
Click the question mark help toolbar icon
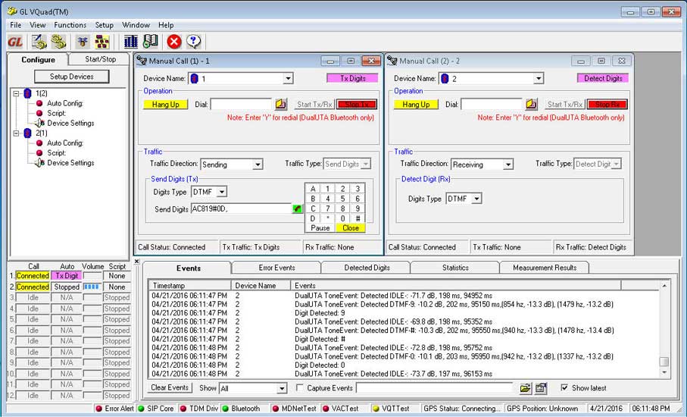(x=194, y=42)
